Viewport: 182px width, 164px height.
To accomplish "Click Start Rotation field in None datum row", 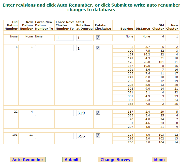I will pos(84,38).
